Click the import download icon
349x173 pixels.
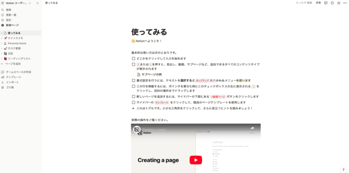(3, 82)
